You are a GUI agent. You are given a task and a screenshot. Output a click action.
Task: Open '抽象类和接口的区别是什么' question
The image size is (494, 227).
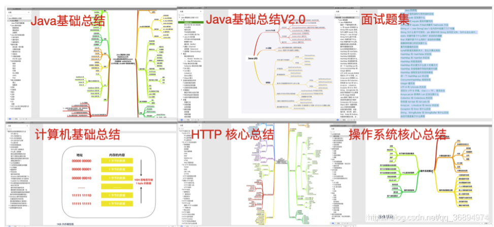coord(414,43)
